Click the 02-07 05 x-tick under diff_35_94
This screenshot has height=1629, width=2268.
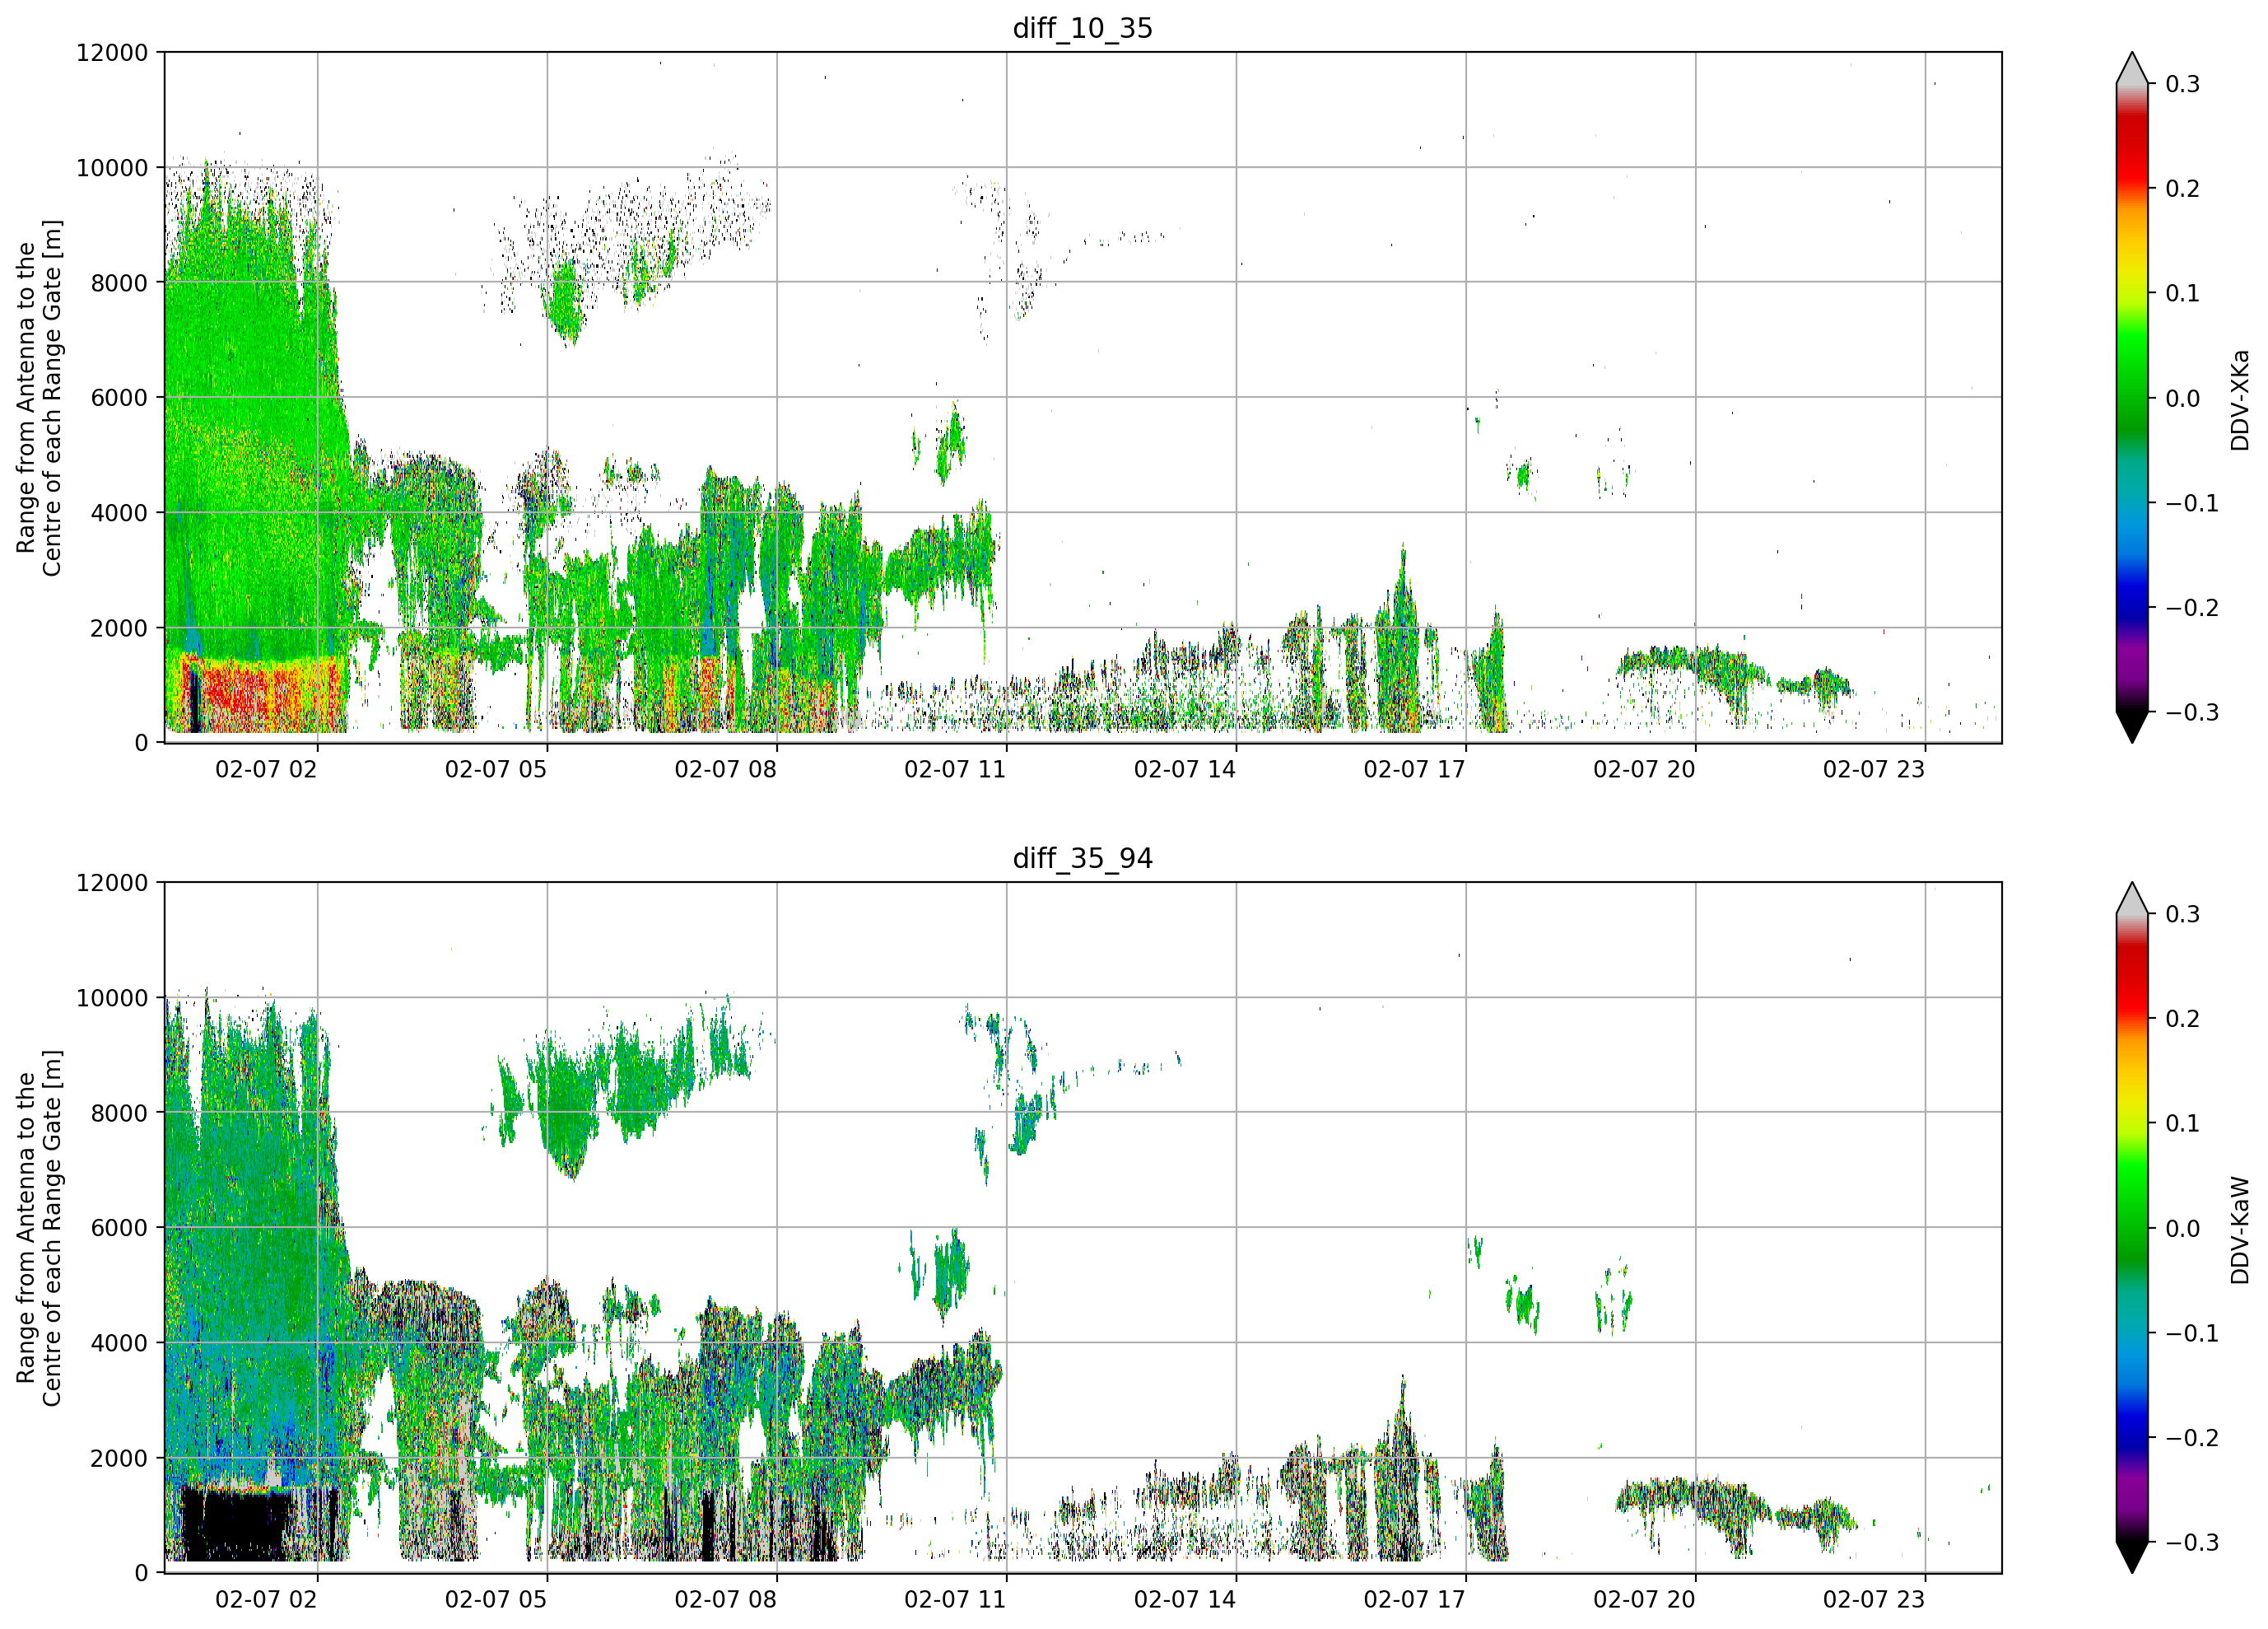496,1600
